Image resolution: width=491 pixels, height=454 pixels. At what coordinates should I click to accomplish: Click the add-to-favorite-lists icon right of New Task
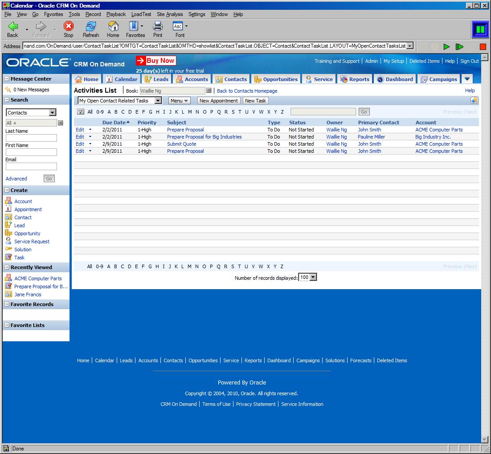click(474, 101)
